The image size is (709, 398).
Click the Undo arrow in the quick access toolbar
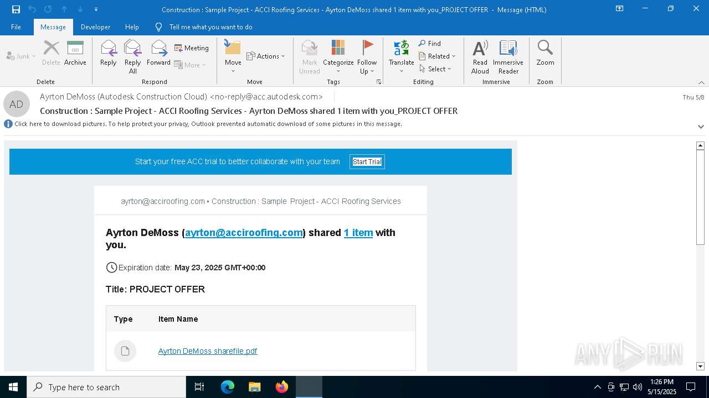coord(32,9)
